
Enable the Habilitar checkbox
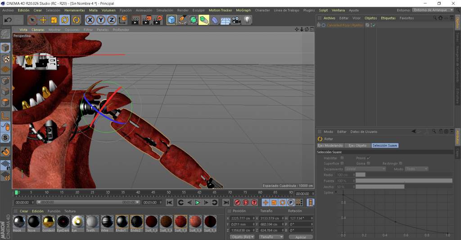click(x=342, y=158)
